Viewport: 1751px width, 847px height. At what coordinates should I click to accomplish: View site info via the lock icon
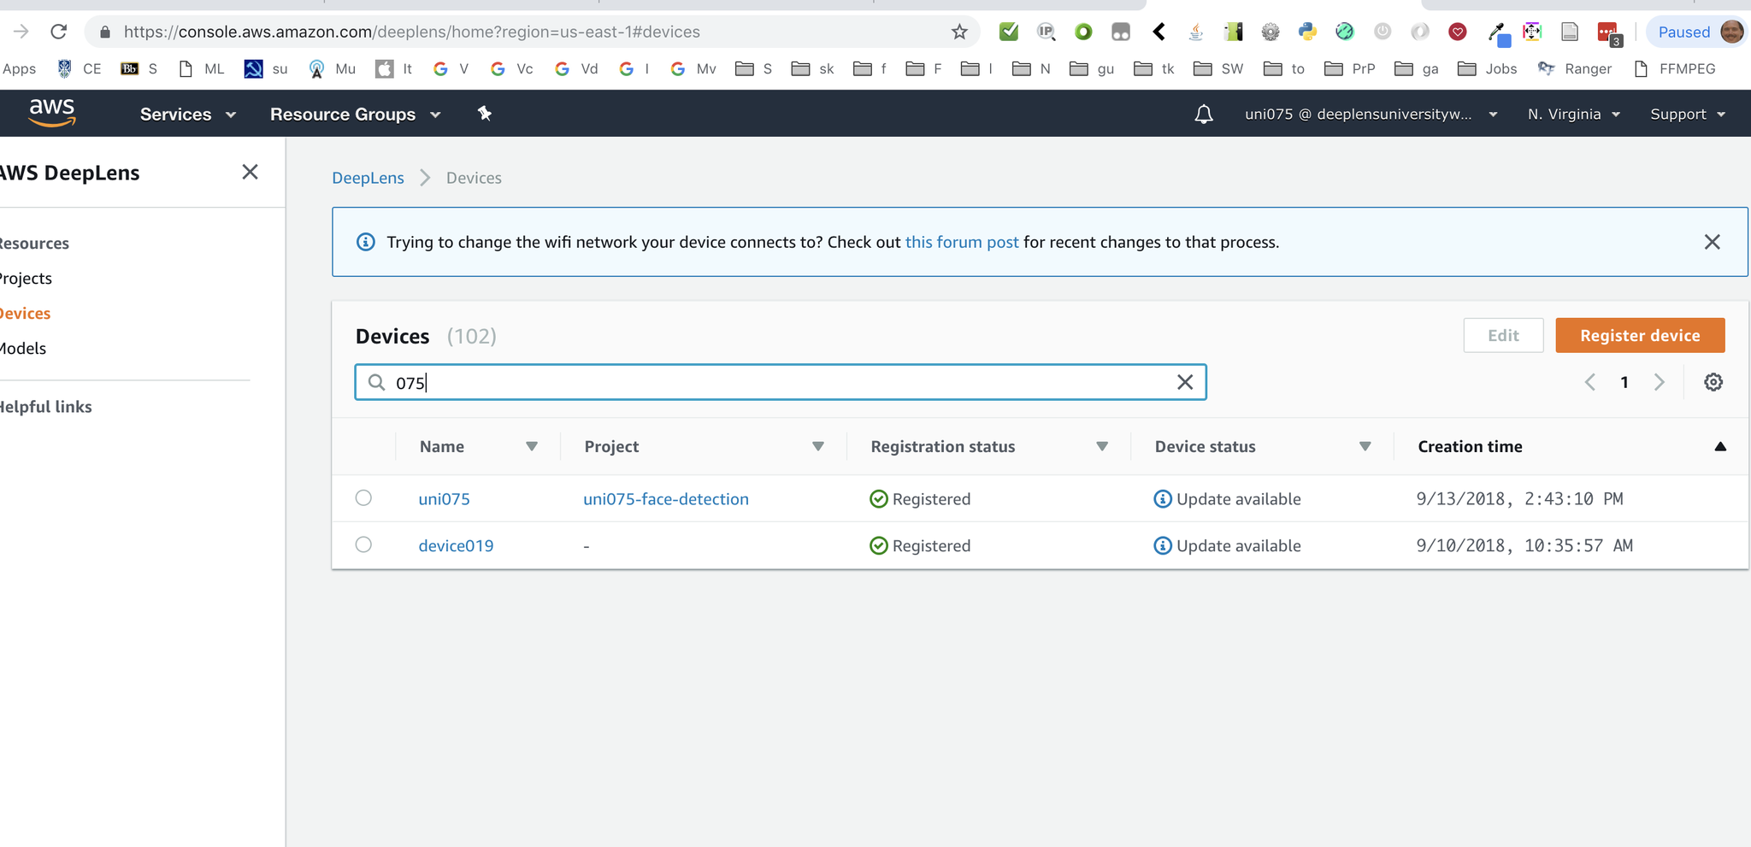[x=105, y=32]
